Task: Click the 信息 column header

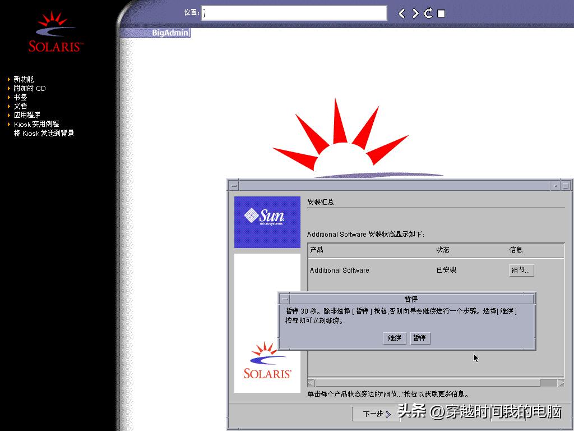Action: [x=516, y=250]
